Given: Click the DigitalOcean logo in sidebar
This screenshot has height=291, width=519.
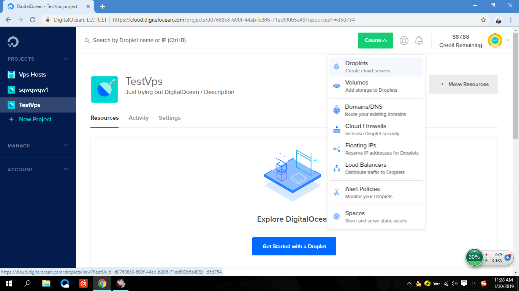Looking at the screenshot, I should point(13,41).
